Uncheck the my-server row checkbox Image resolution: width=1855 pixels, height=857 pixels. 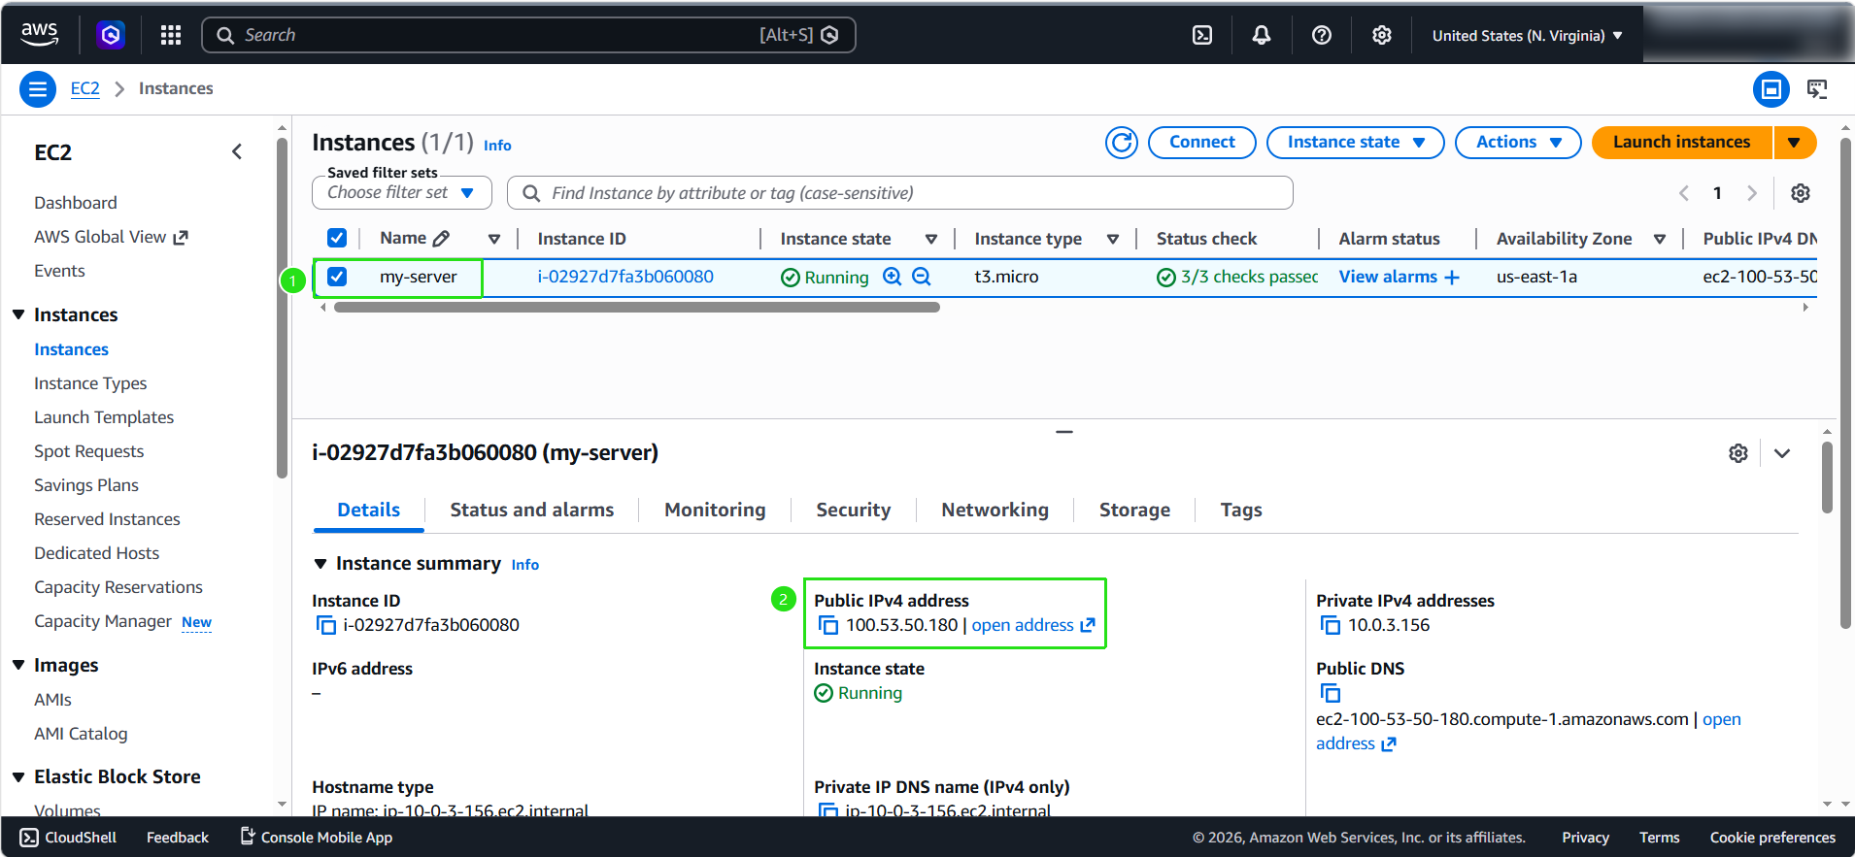[337, 277]
